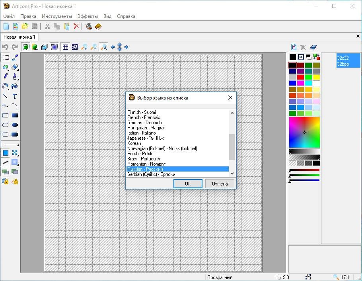Toggle the grid display icon

(65, 47)
